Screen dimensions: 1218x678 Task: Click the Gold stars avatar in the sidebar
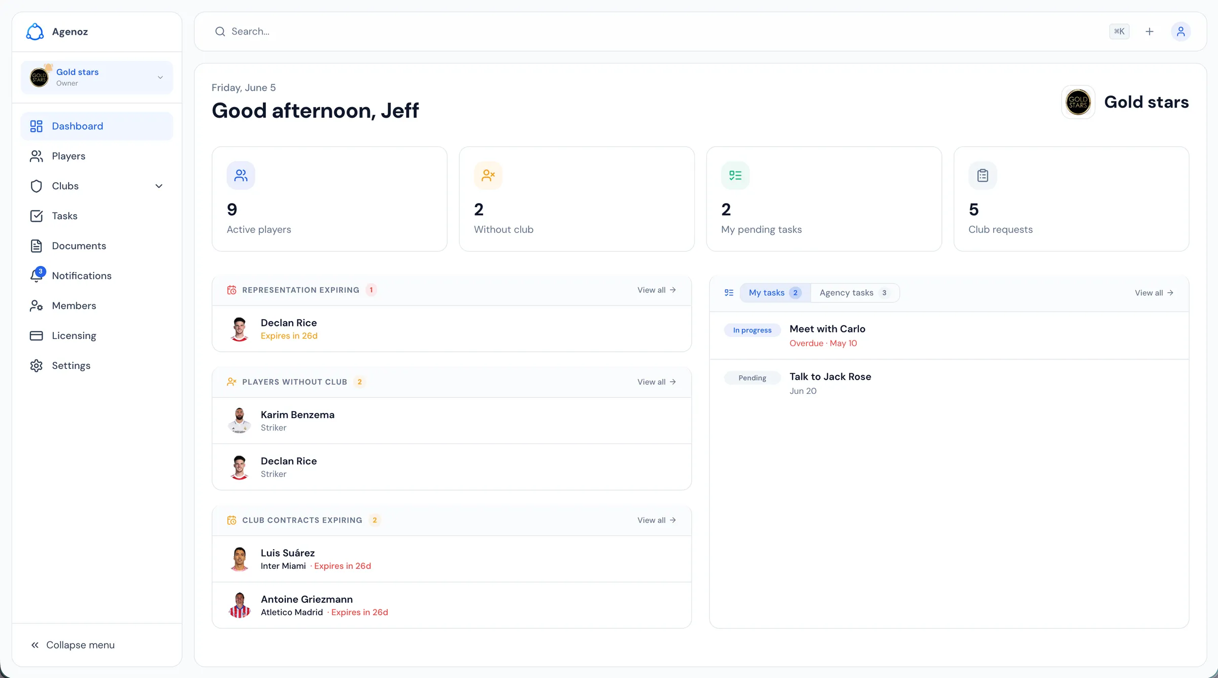(39, 78)
